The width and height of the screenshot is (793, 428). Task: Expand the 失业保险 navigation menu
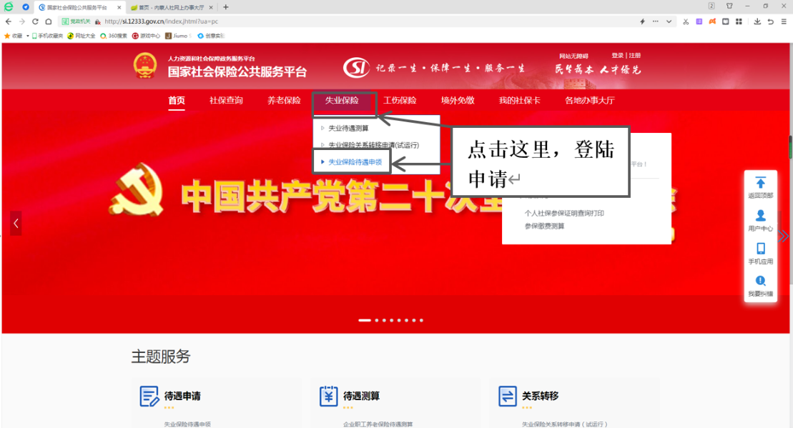click(x=342, y=100)
